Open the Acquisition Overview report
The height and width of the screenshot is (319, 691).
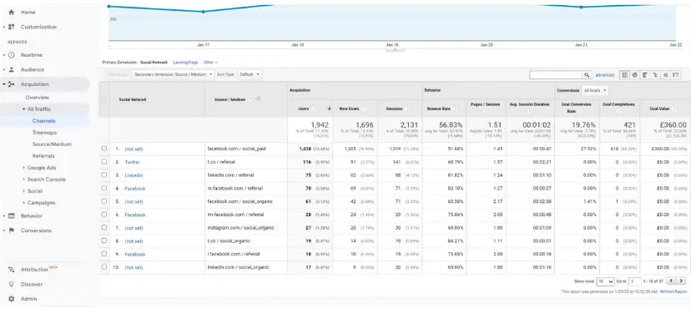38,98
